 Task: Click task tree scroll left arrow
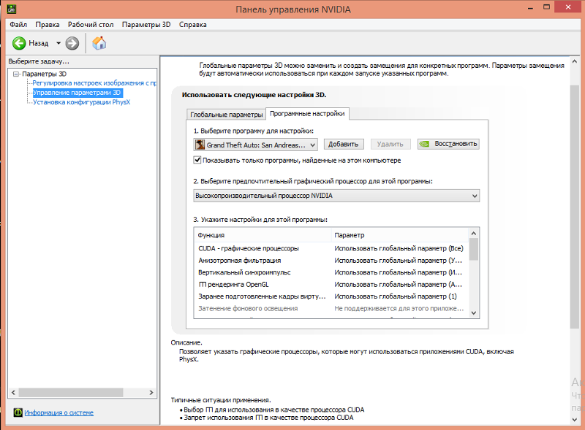coord(13,392)
